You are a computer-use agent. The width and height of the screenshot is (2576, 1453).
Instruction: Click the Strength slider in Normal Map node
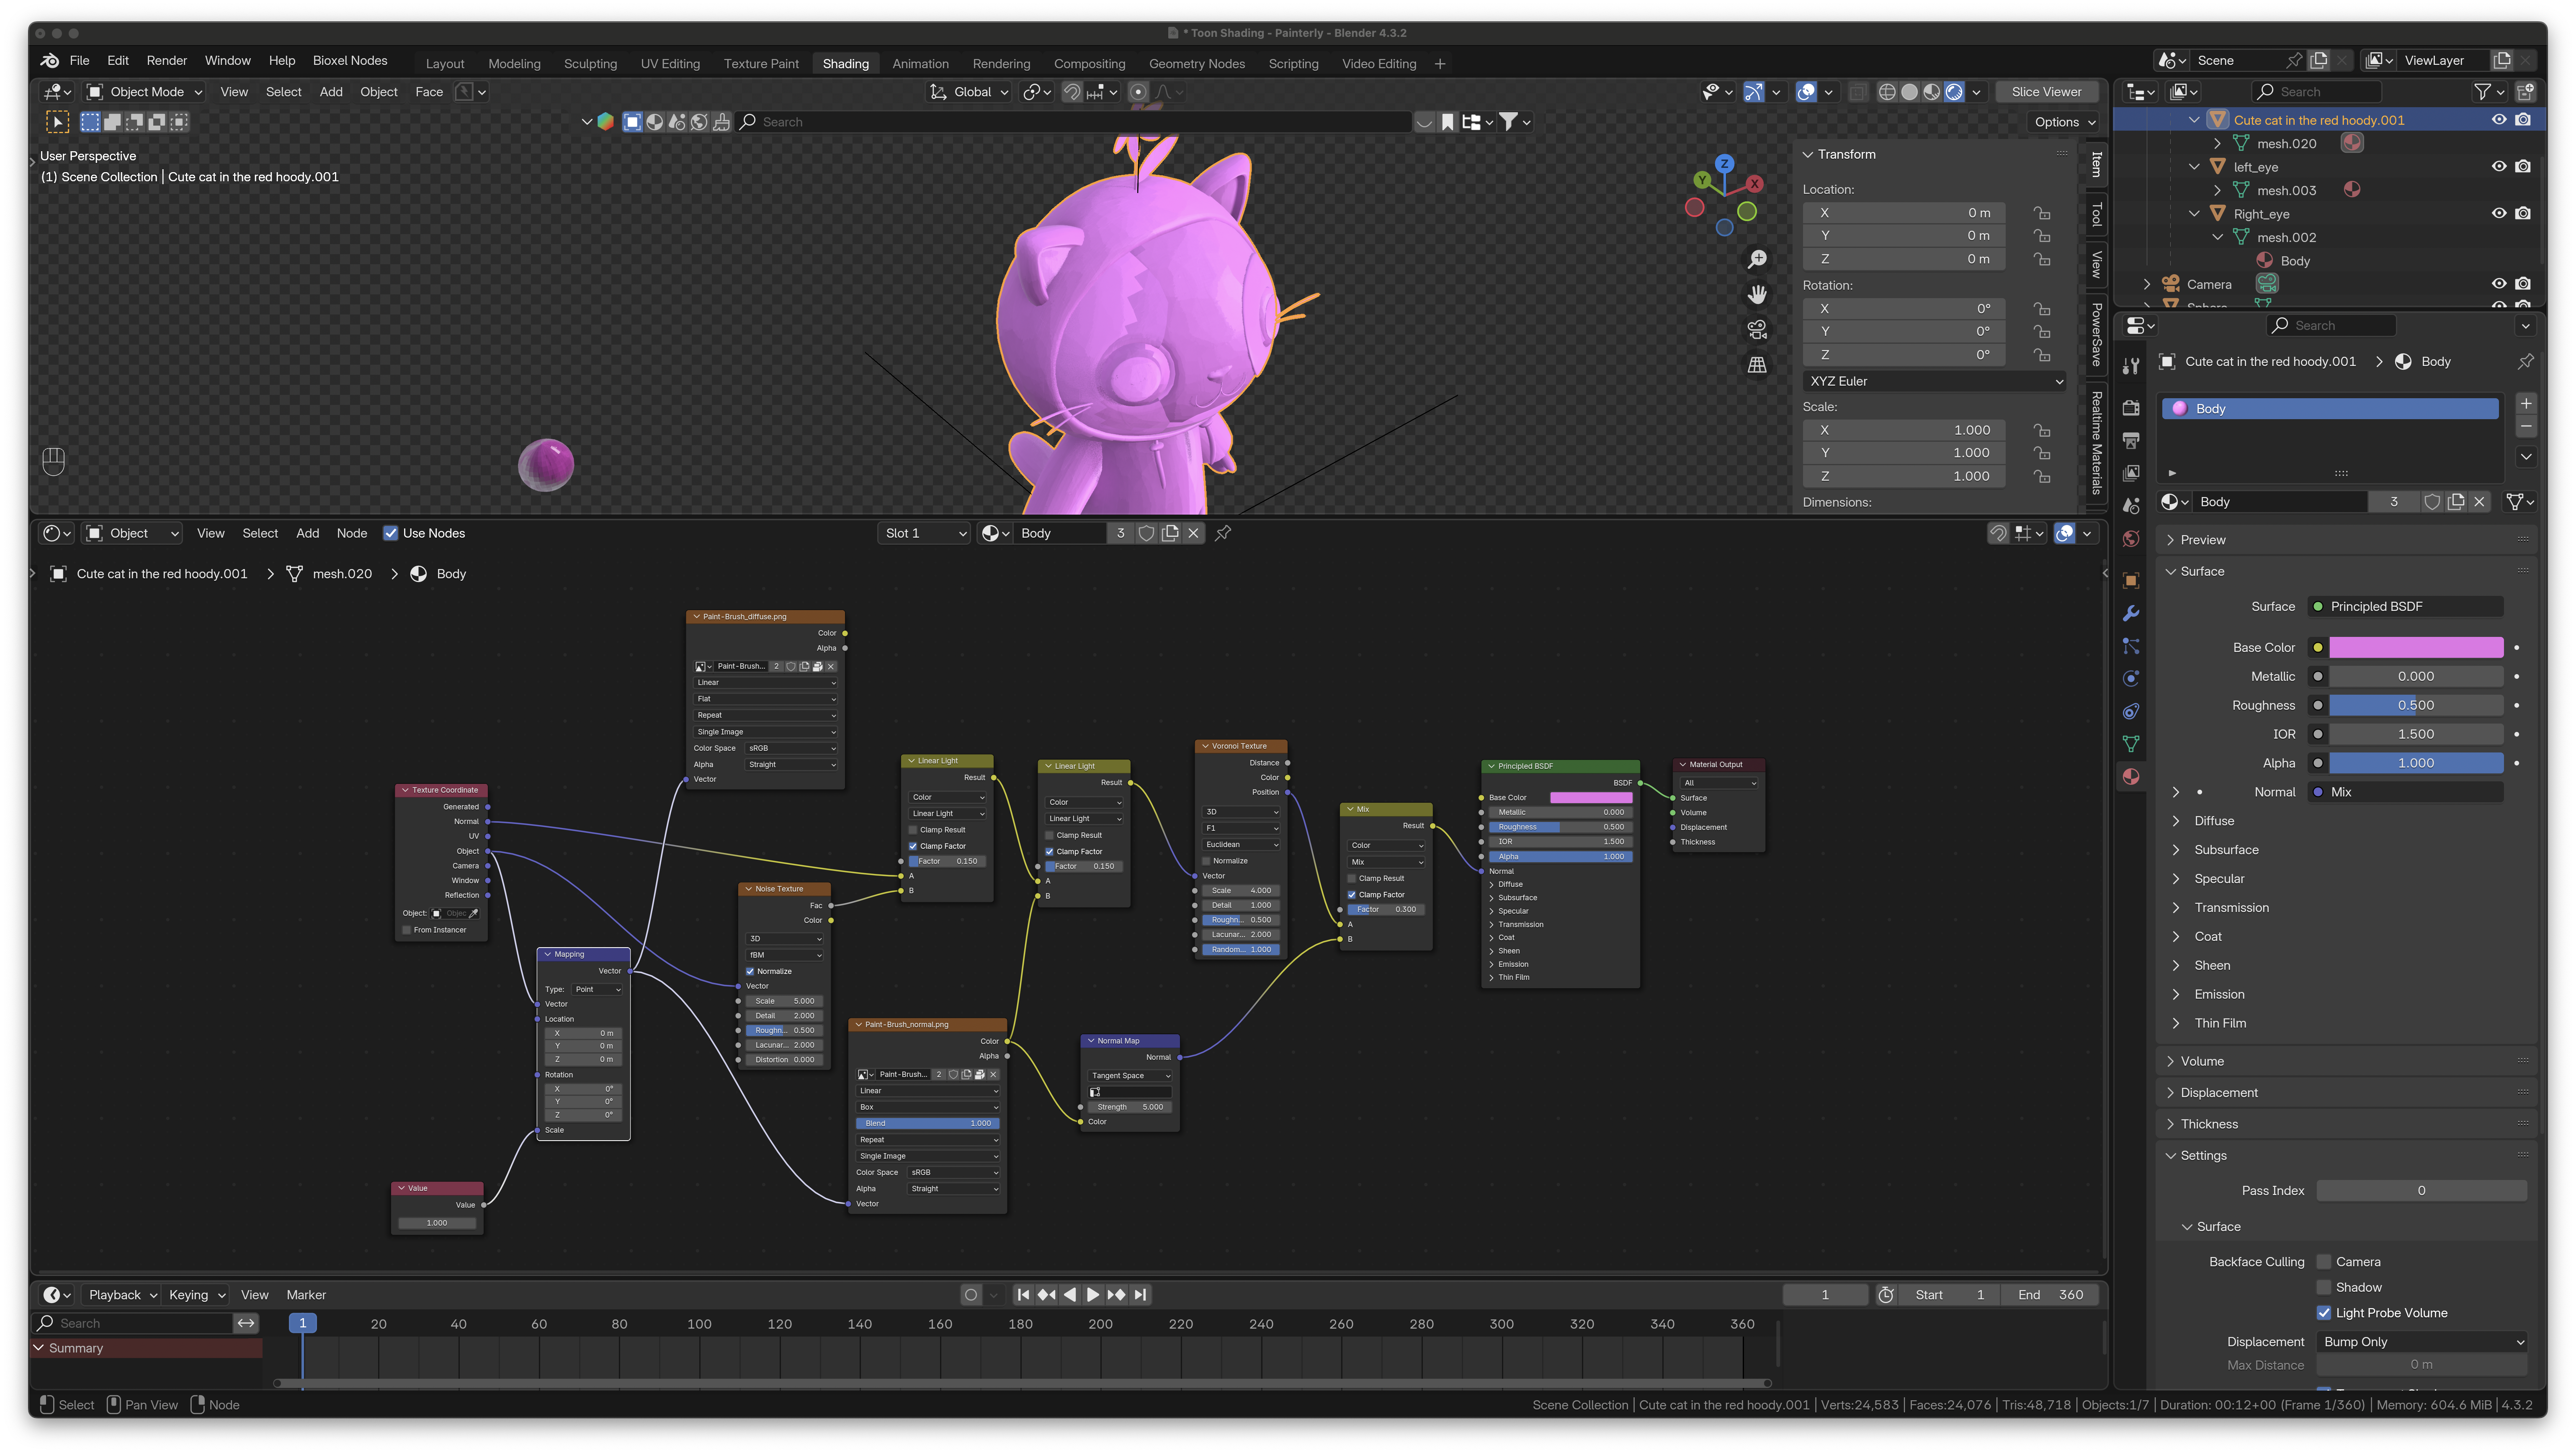coord(1130,1107)
